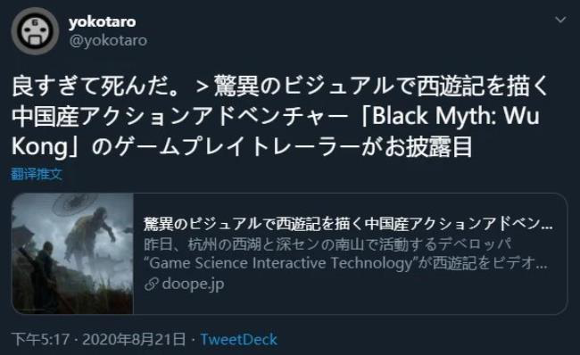The width and height of the screenshot is (580, 355).
Task: Click the tweet line starting 中国産アクション
Action: pyautogui.click(x=276, y=116)
